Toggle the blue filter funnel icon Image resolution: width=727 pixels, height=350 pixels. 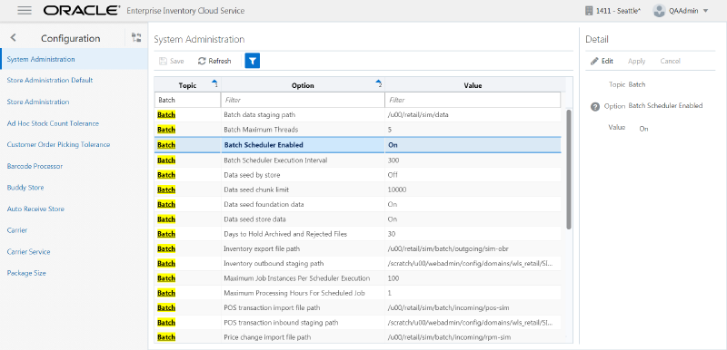point(253,61)
